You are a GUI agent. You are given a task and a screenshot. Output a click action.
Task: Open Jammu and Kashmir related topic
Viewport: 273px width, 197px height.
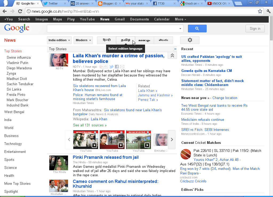click(x=155, y=95)
